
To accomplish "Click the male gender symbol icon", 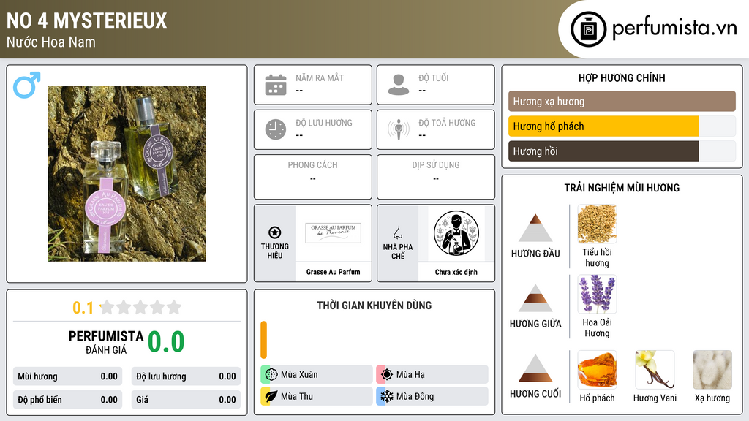I will point(26,85).
